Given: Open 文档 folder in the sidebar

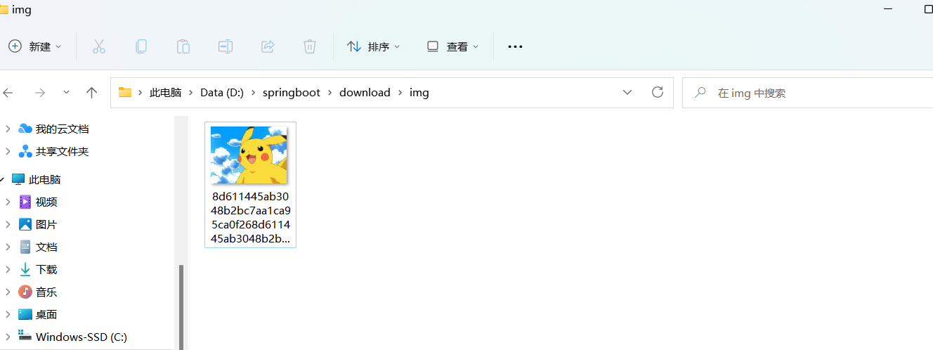Looking at the screenshot, I should click(x=46, y=247).
